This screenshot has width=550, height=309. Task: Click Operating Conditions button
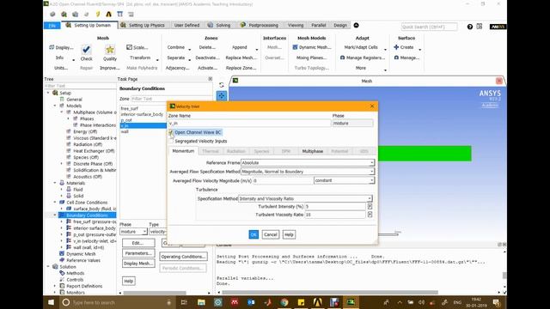click(x=183, y=257)
